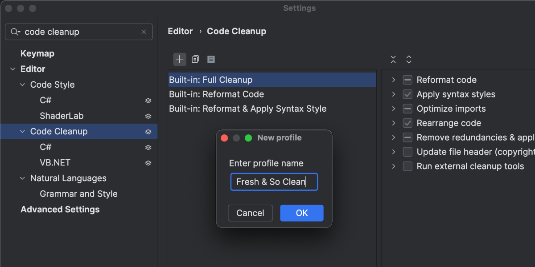Viewport: 535px width, 267px height.
Task: Click the profile name text field
Action: 274,182
